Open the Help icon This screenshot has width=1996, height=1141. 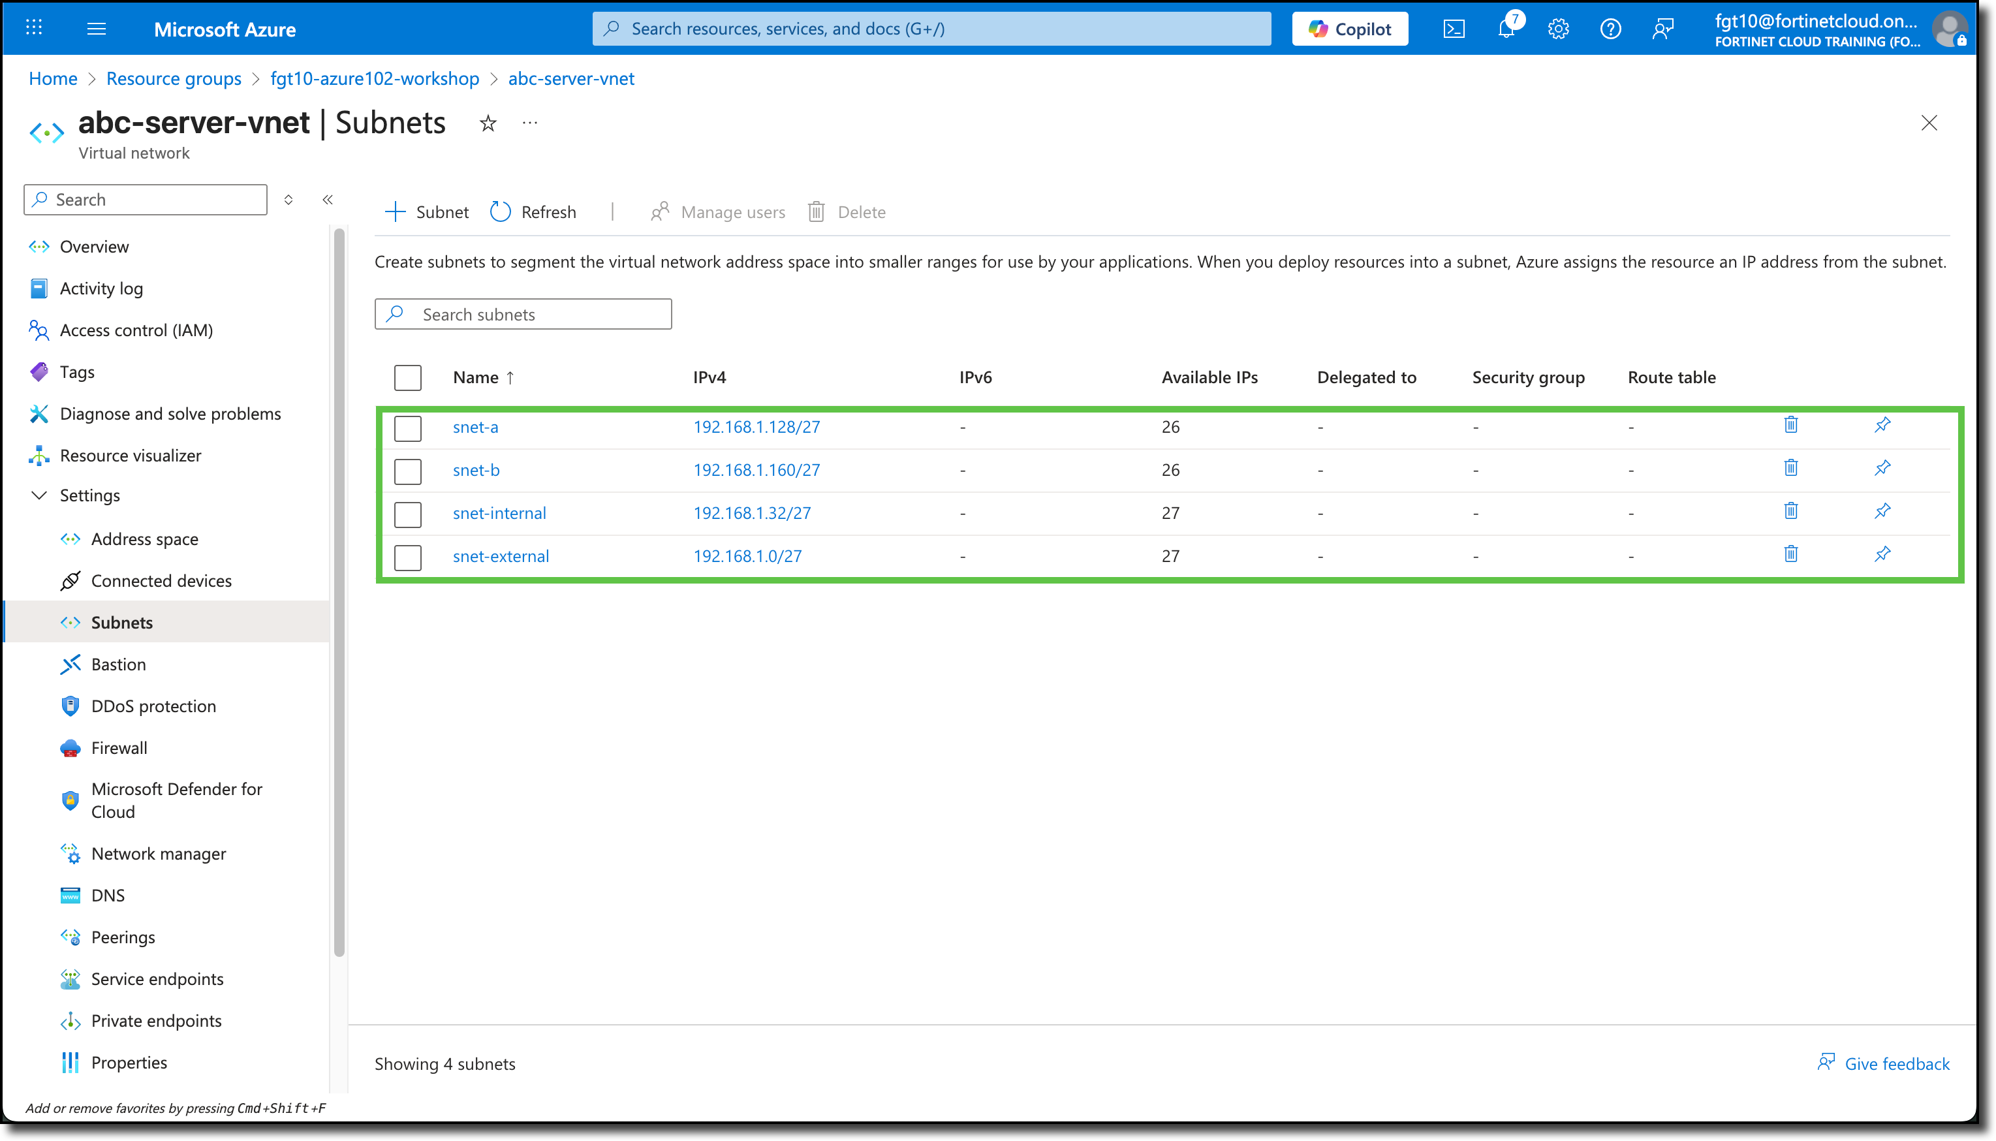(x=1611, y=28)
